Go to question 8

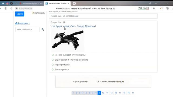96,93
